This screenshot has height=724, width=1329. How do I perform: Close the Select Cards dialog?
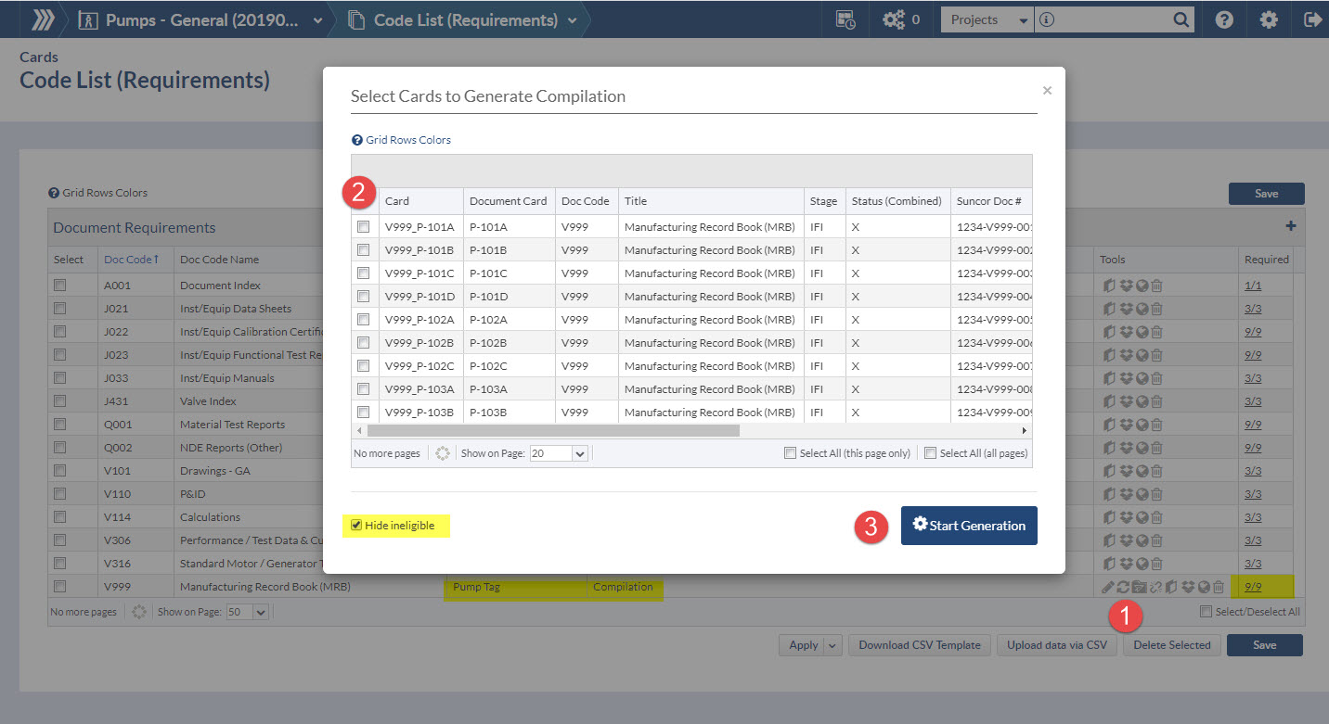point(1047,90)
